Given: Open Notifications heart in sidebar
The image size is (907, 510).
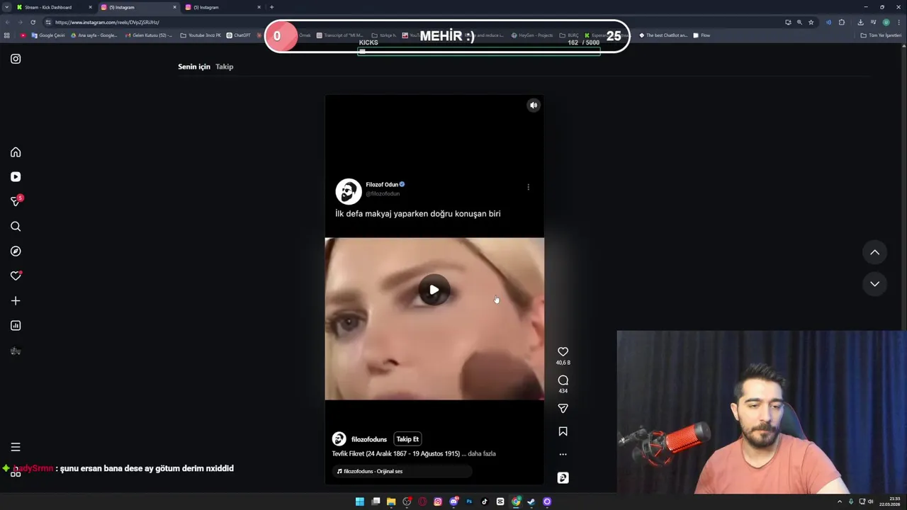Looking at the screenshot, I should tap(16, 276).
